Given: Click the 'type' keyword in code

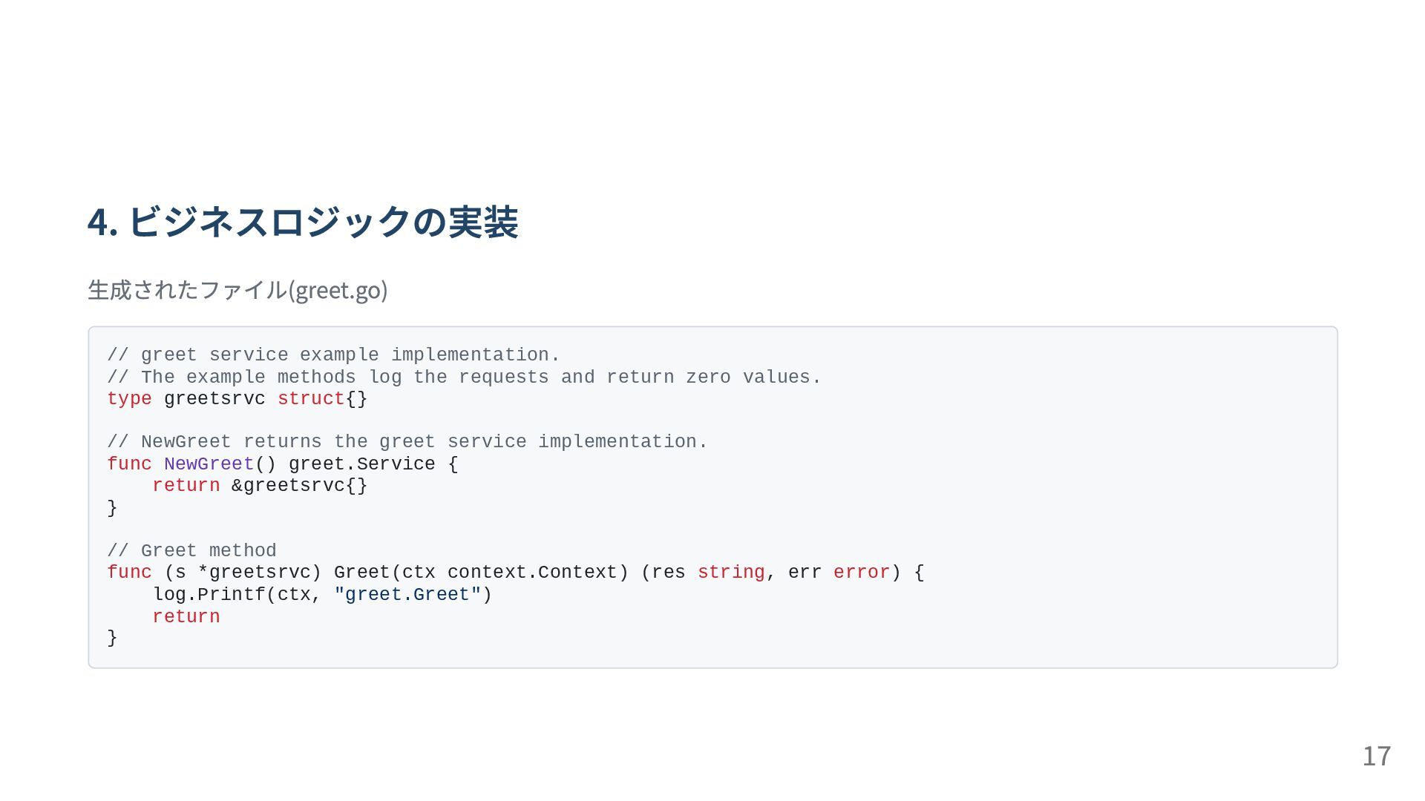Looking at the screenshot, I should click(x=129, y=399).
